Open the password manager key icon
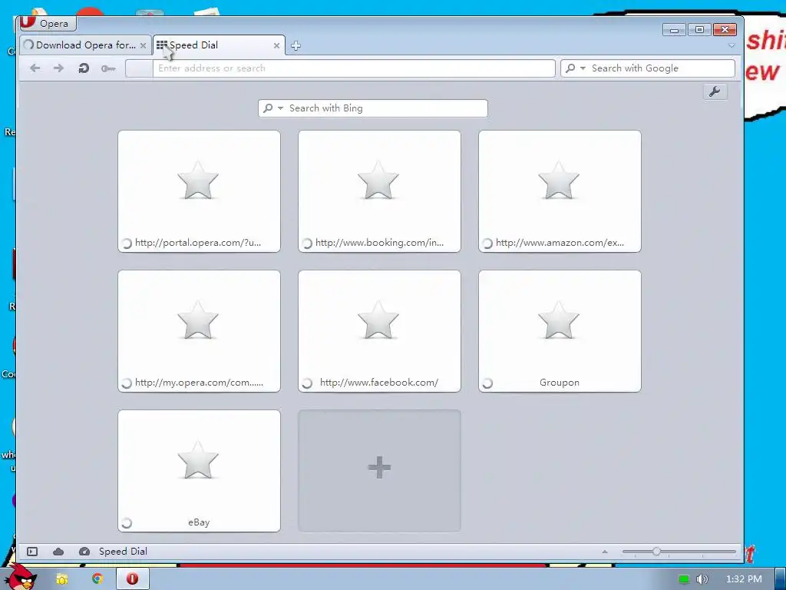 tap(108, 68)
